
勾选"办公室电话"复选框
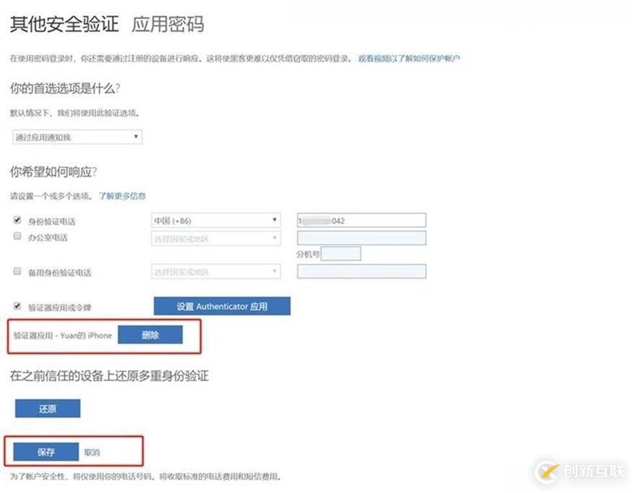pyautogui.click(x=17, y=235)
